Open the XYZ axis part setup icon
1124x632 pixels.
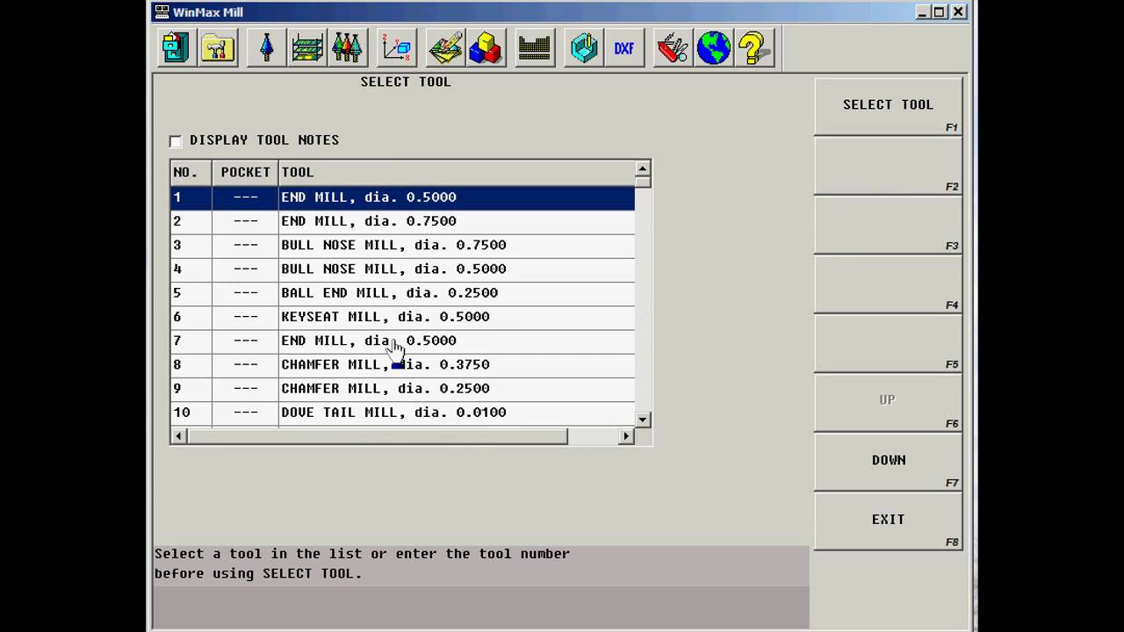coord(397,47)
